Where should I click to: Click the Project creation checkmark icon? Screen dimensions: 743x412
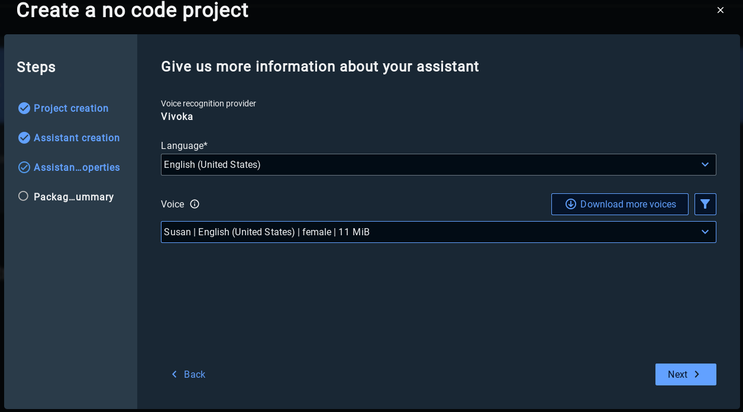pos(24,108)
